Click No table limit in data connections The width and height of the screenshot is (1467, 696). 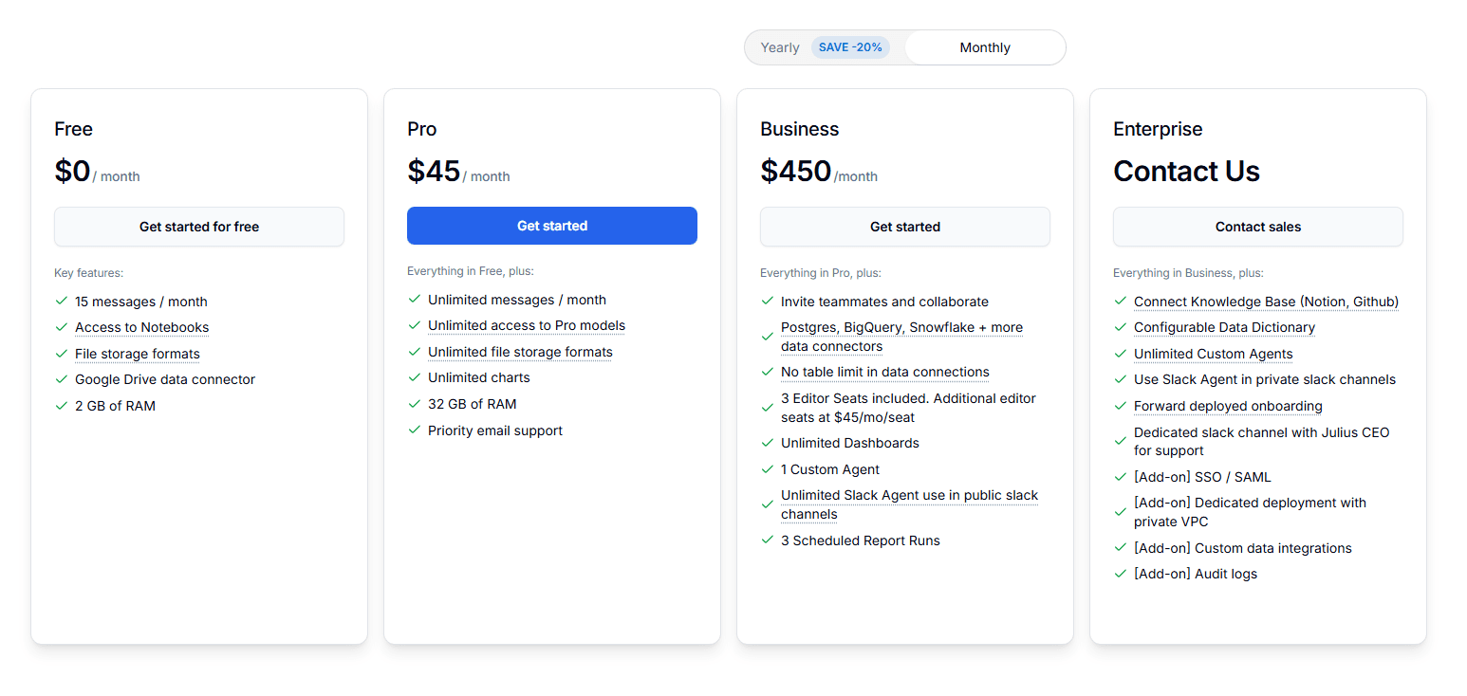pos(885,372)
